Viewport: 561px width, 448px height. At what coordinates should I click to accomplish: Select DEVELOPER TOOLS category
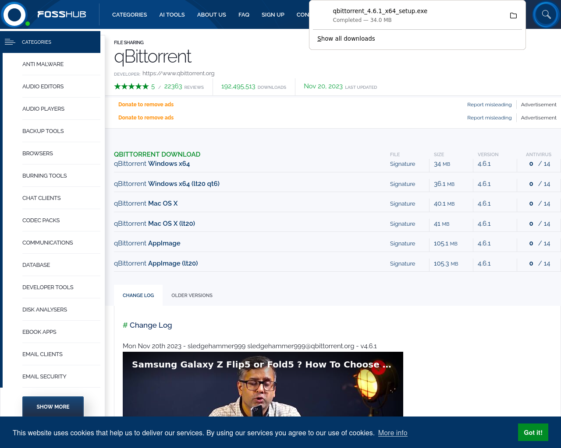point(48,287)
